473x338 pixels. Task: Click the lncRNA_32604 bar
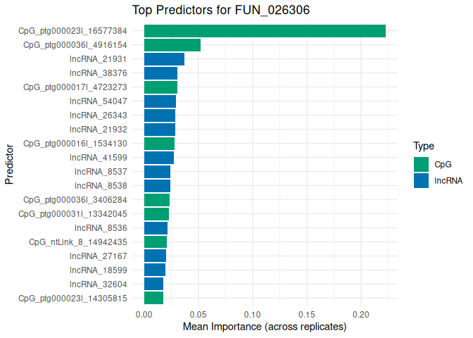coord(153,284)
